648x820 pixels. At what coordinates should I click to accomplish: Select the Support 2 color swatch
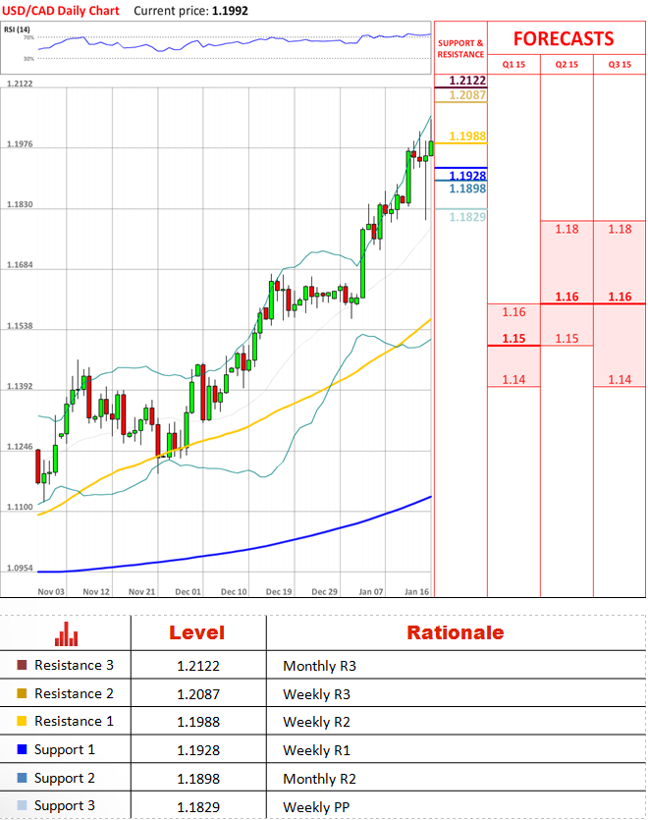click(22, 778)
